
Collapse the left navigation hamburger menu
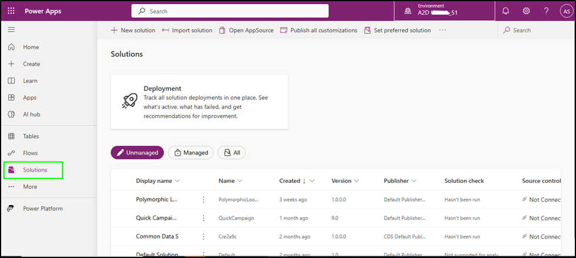[11, 30]
